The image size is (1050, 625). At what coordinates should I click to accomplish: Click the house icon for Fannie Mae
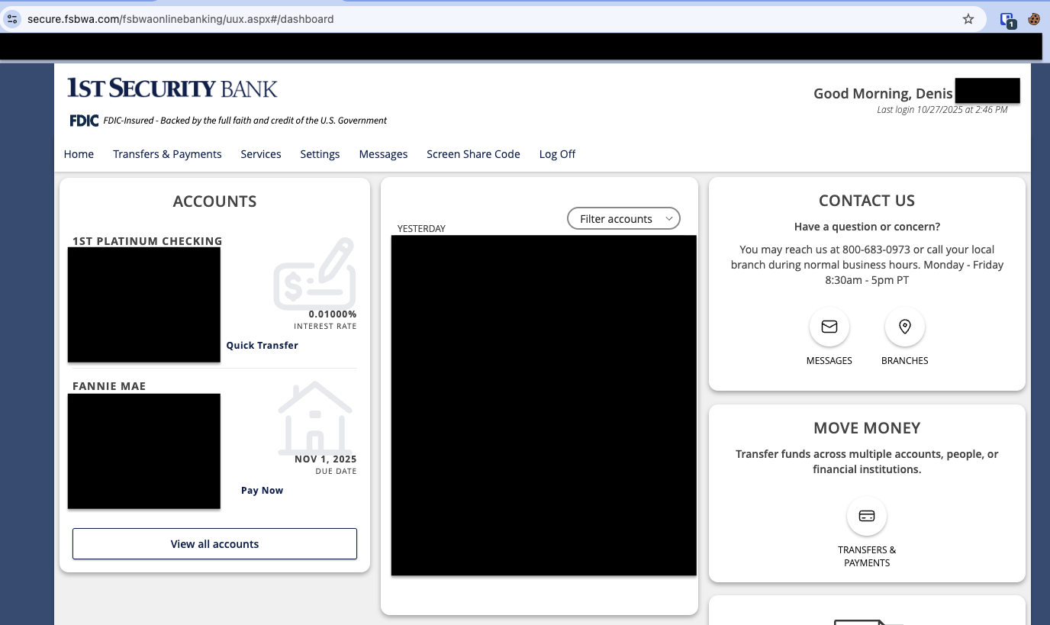(315, 418)
